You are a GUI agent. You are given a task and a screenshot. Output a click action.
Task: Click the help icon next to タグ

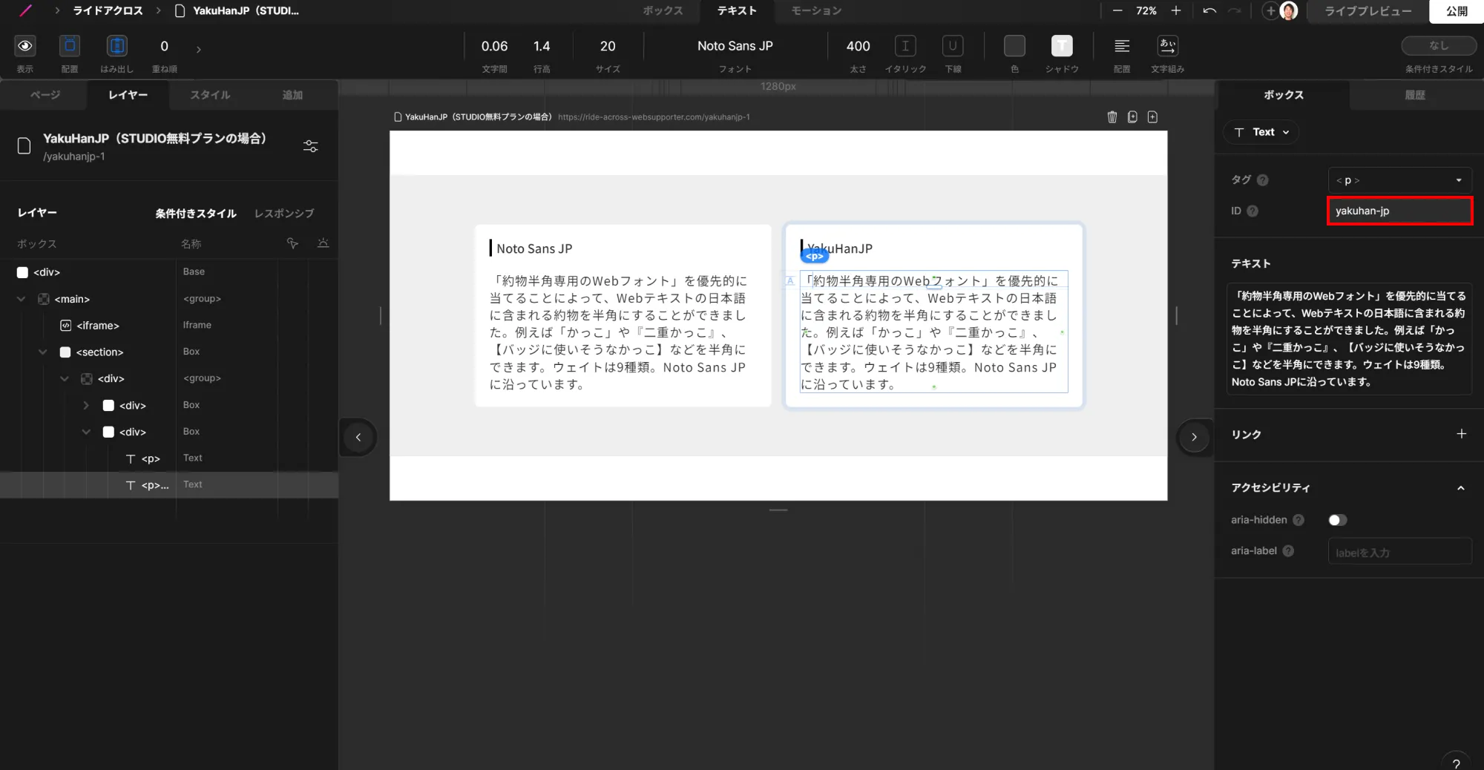1263,180
